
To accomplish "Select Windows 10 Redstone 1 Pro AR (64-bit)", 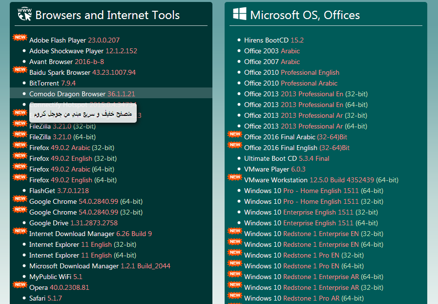I will tap(304, 298).
